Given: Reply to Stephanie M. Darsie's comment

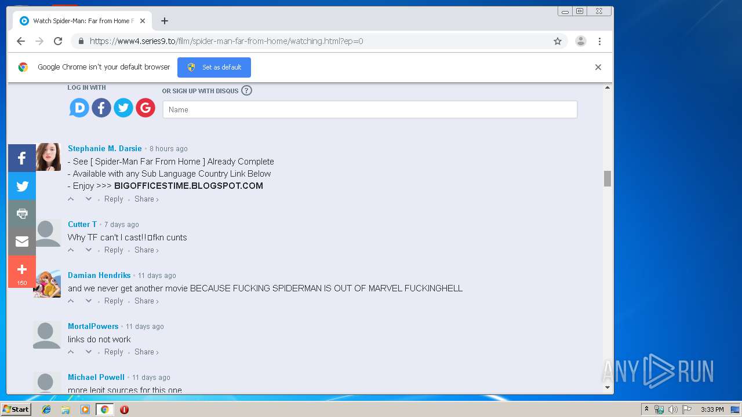Looking at the screenshot, I should click(x=114, y=199).
